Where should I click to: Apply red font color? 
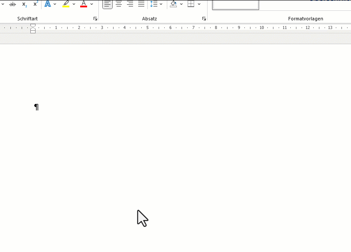point(84,4)
